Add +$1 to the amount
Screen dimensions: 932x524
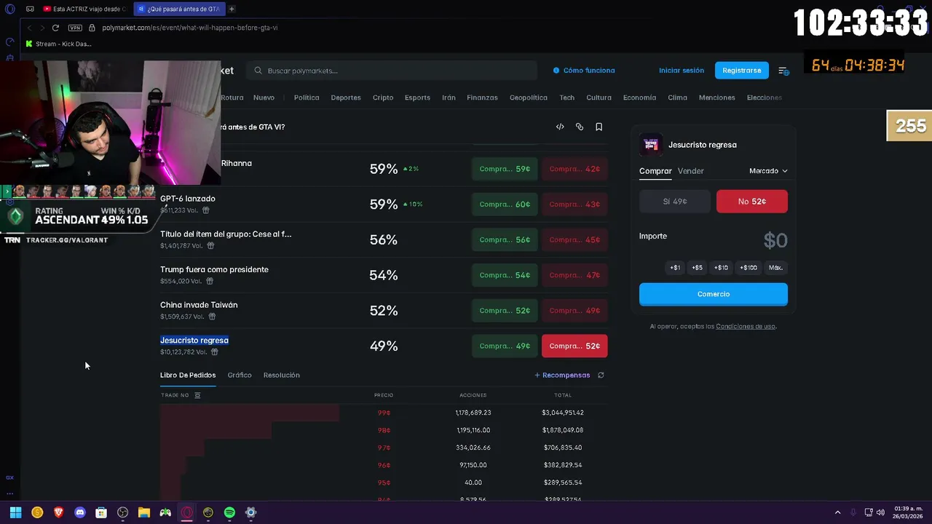[675, 268]
